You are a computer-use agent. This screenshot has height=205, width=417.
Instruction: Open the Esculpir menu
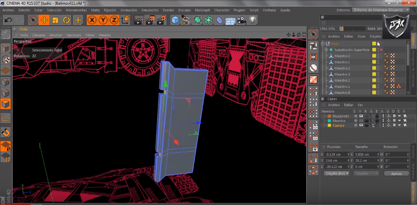point(184,10)
